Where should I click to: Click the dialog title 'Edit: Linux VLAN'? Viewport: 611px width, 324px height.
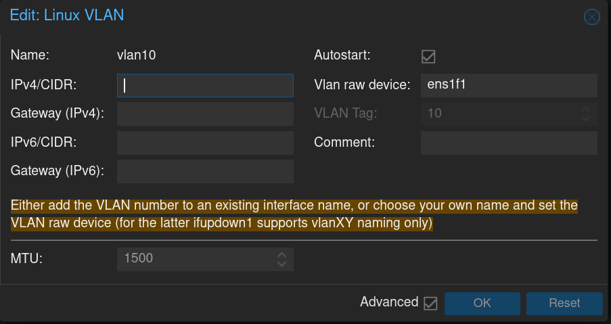pyautogui.click(x=67, y=14)
